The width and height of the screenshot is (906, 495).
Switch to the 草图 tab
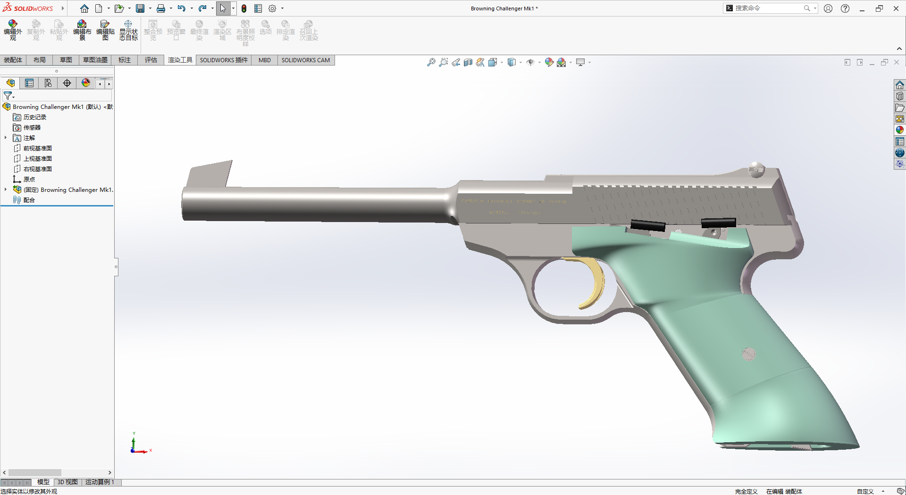pyautogui.click(x=66, y=60)
